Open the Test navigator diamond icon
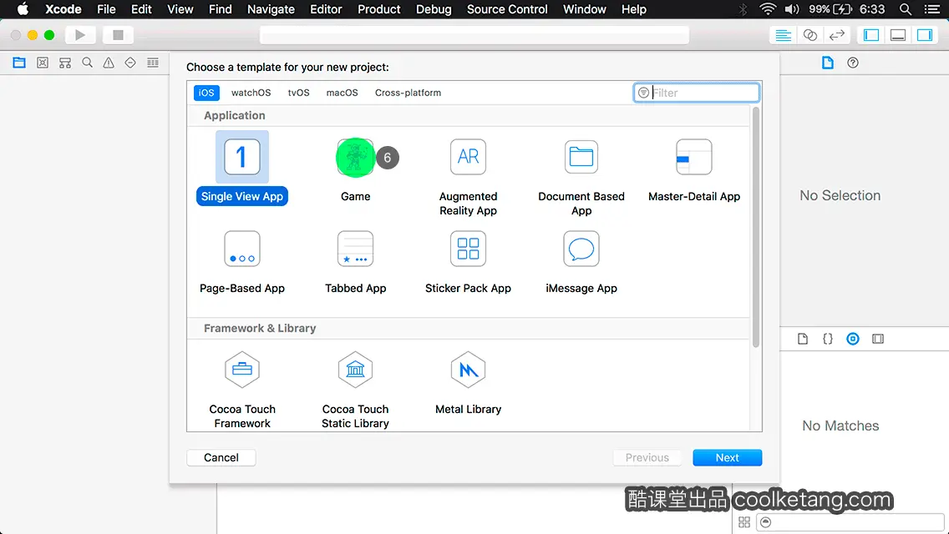 pyautogui.click(x=130, y=63)
